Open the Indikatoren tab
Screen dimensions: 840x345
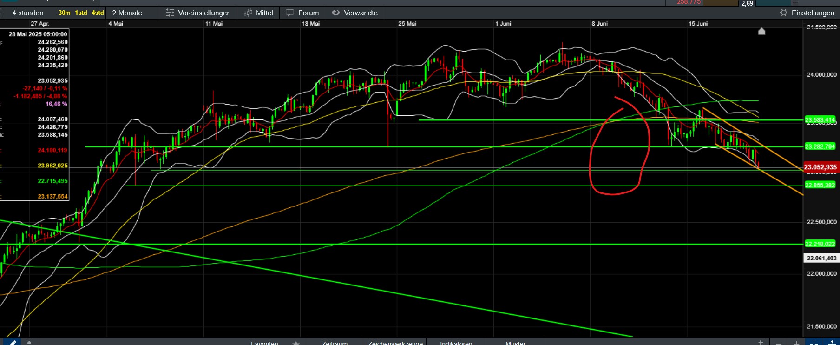point(456,343)
